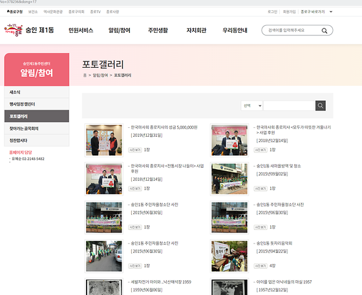Click 사진보기 for the 뜻자리음악회 post
Screen dimensions: 362x295
tap(261, 266)
